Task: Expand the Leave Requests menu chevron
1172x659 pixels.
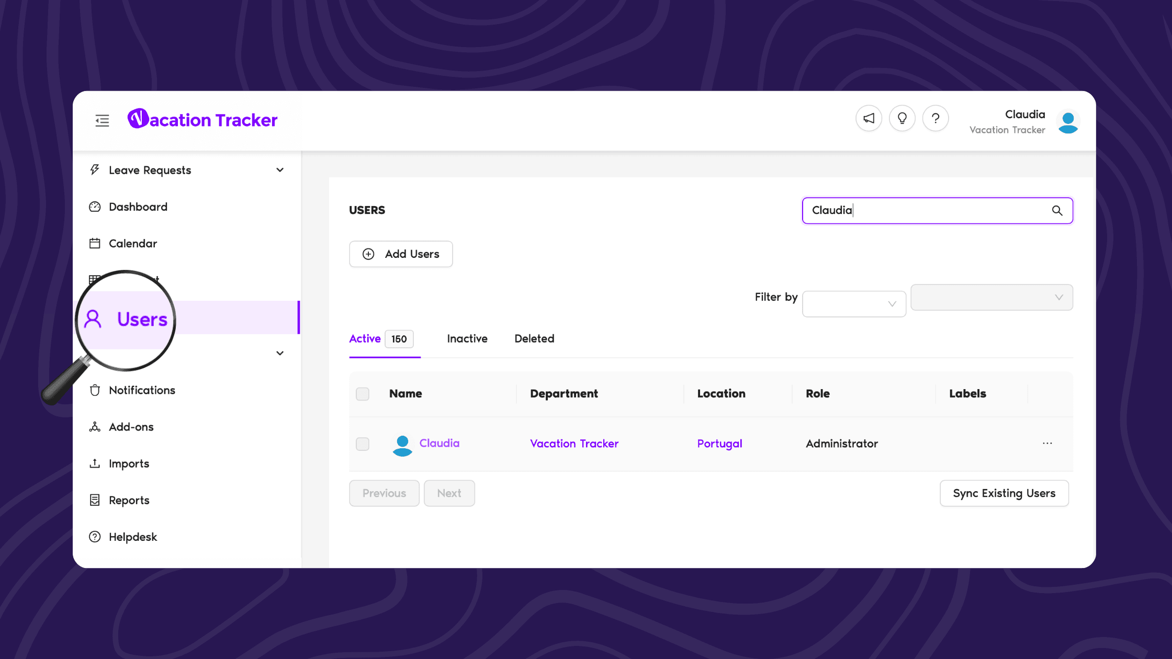Action: click(280, 170)
